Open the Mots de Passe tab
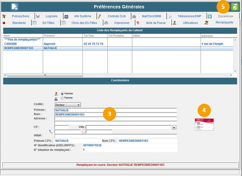This screenshot has width=242, height=176. [x=155, y=23]
